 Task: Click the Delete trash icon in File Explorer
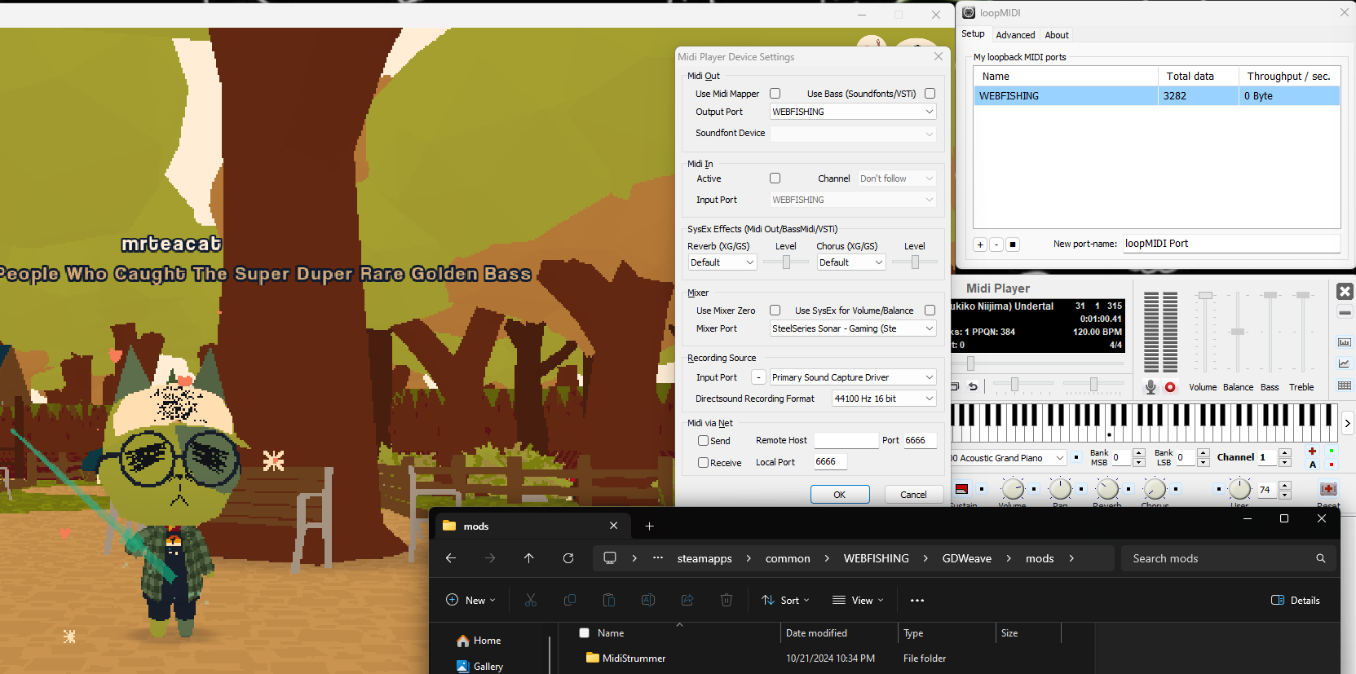(727, 601)
